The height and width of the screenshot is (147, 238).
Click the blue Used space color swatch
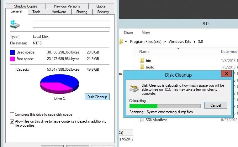pos(12,52)
